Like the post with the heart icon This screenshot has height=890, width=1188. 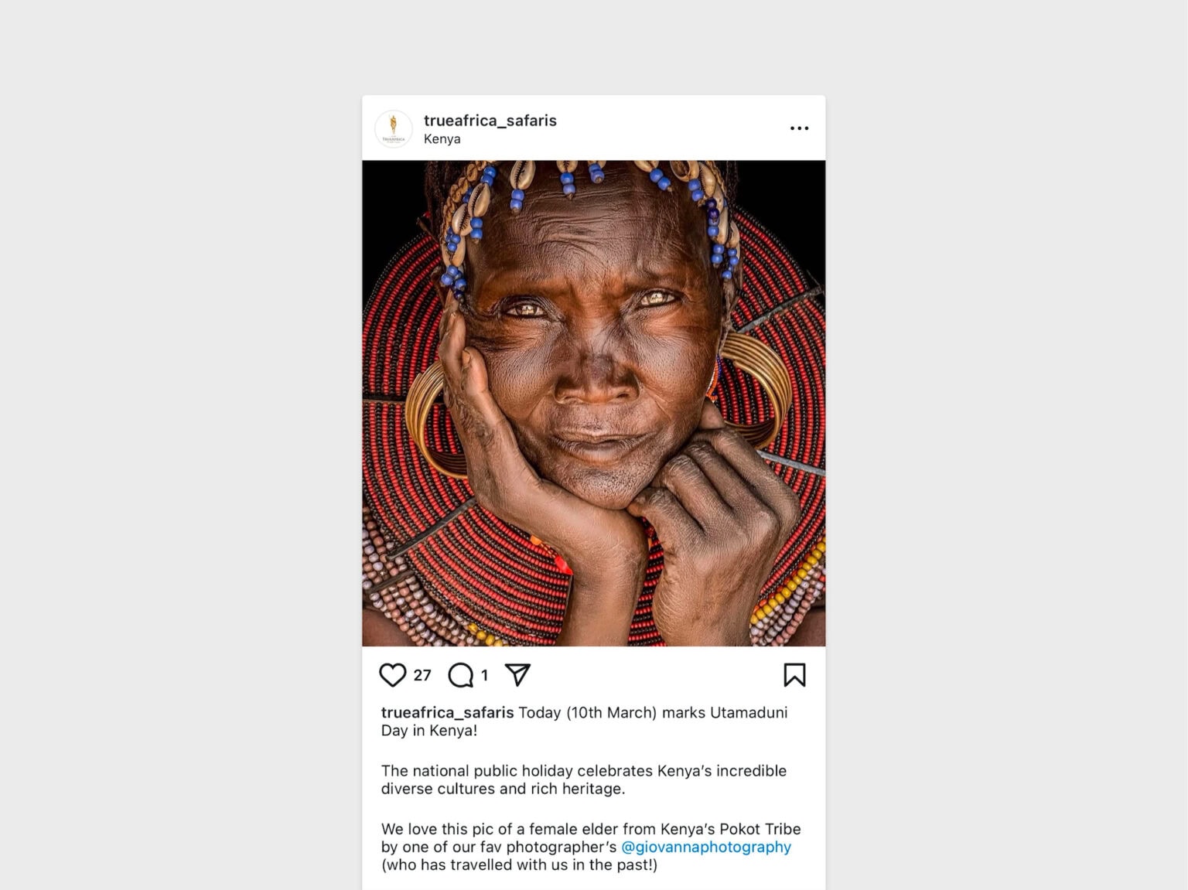[x=392, y=675]
